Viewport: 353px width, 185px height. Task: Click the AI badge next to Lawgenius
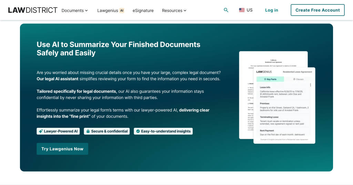click(x=122, y=11)
